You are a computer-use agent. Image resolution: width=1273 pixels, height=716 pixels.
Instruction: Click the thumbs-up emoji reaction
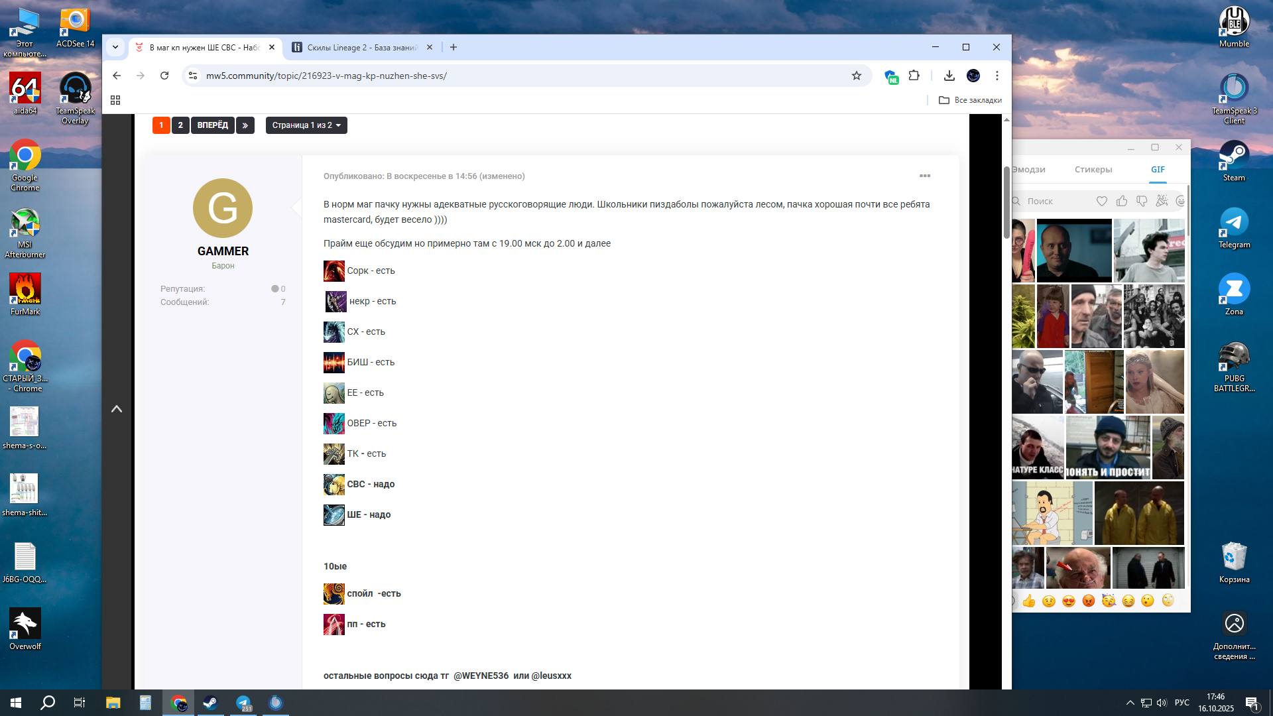point(1028,601)
